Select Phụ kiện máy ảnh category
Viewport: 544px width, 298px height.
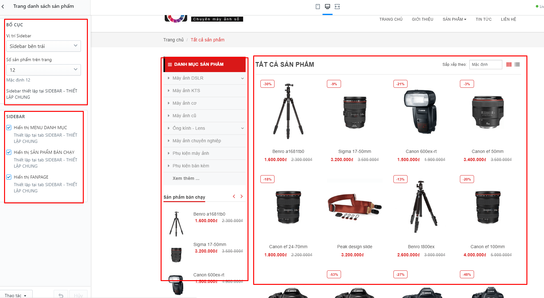191,153
